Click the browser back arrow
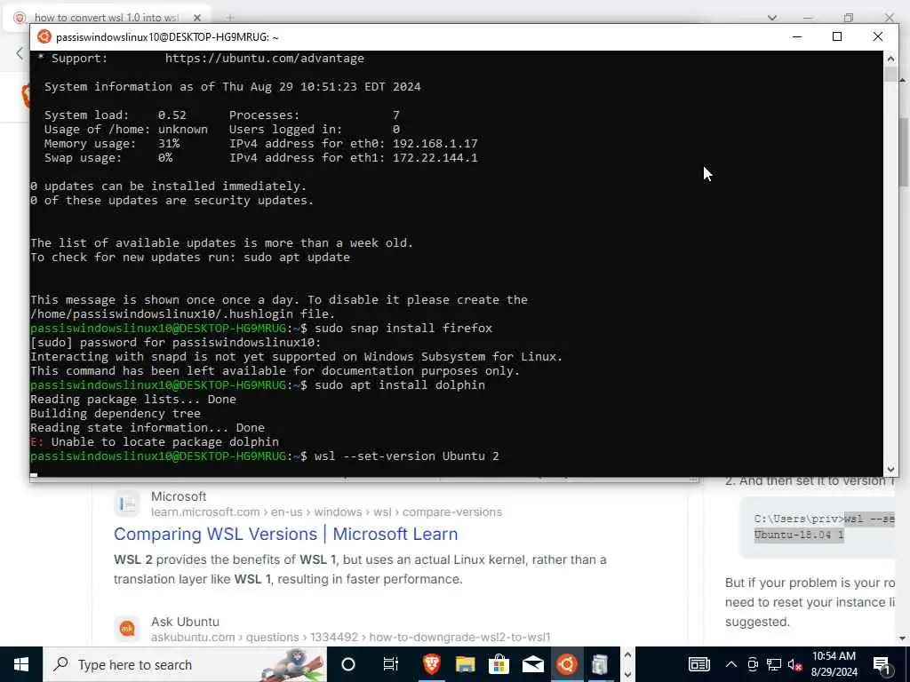The width and height of the screenshot is (910, 682). pos(20,54)
